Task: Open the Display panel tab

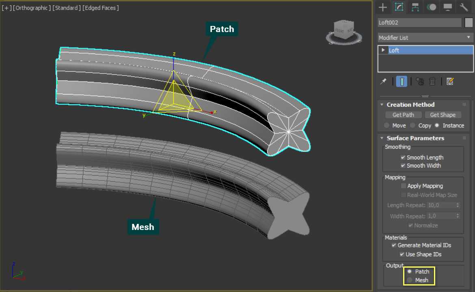Action: point(448,7)
